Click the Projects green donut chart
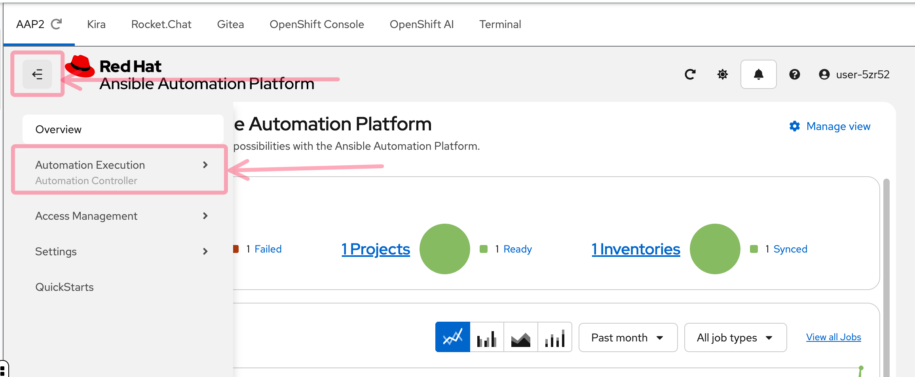915x377 pixels. (x=445, y=249)
